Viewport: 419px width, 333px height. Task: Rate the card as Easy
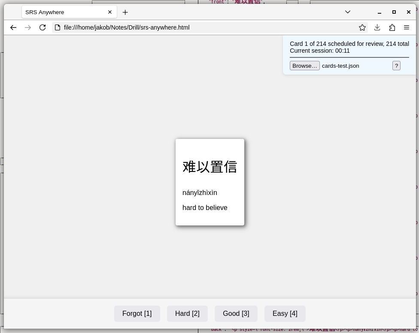285,313
